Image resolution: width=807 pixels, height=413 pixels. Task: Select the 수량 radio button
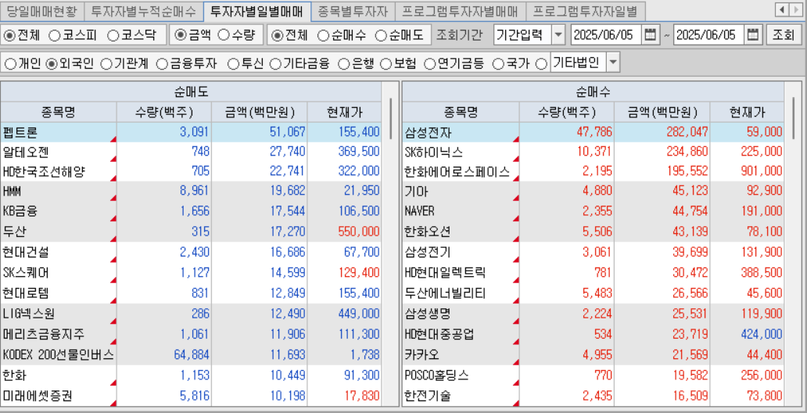pyautogui.click(x=223, y=35)
